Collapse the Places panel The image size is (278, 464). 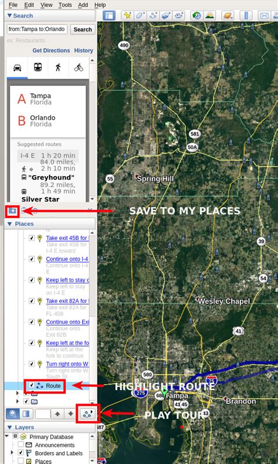click(9, 223)
